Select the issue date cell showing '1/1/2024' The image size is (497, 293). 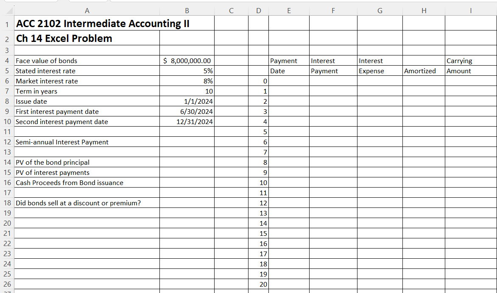pyautogui.click(x=187, y=101)
